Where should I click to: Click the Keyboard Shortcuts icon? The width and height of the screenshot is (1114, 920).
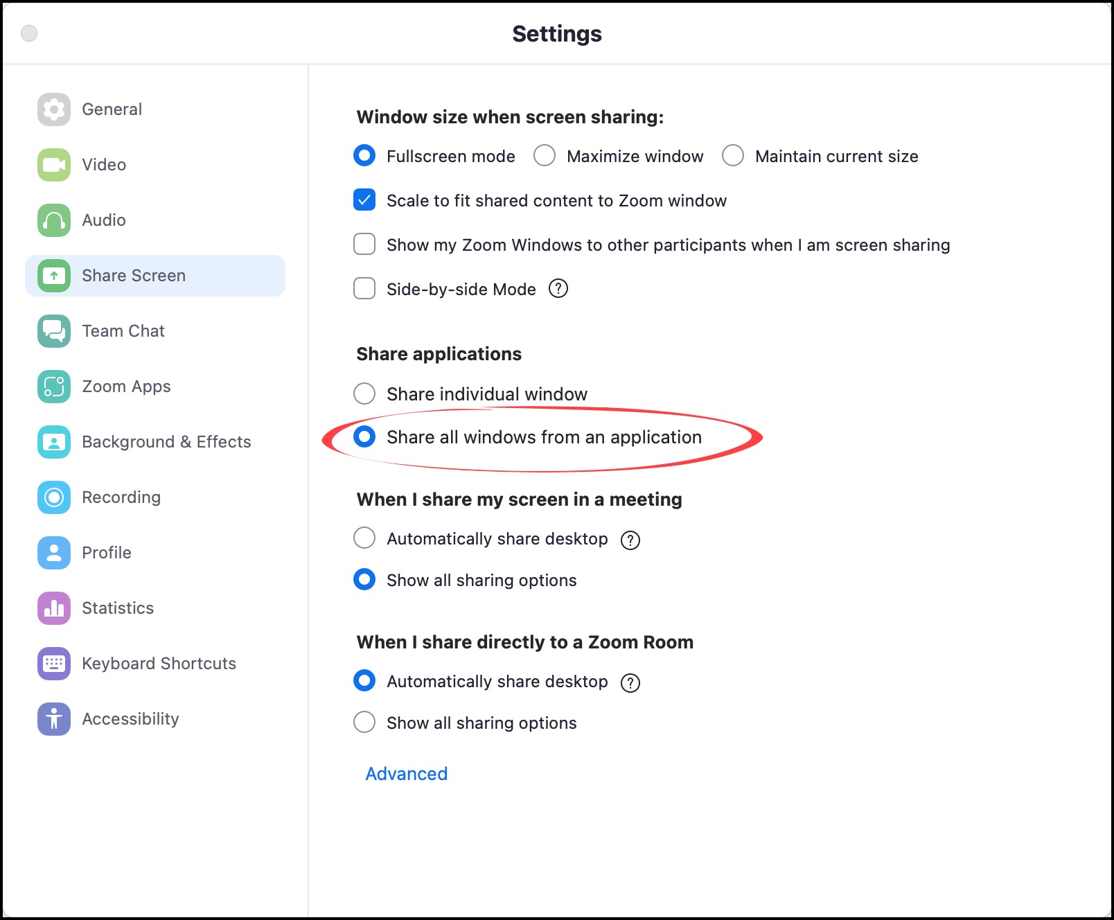coord(54,664)
